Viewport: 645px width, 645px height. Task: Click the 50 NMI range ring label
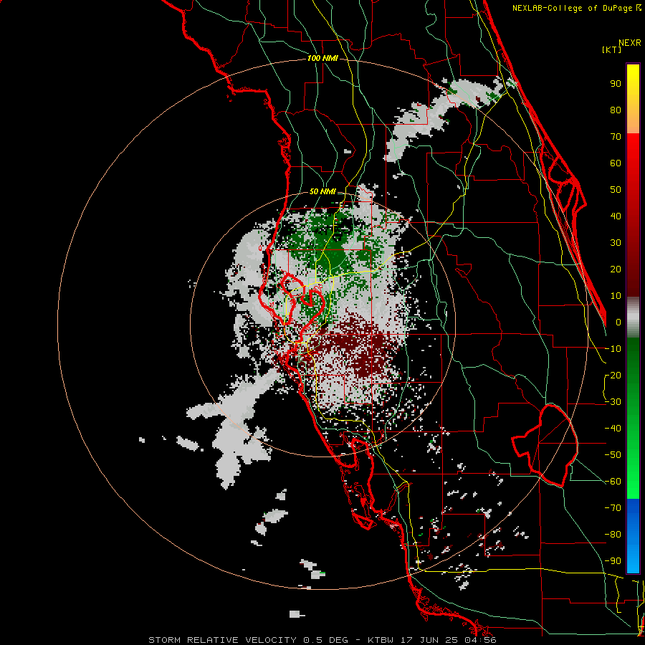pos(322,191)
